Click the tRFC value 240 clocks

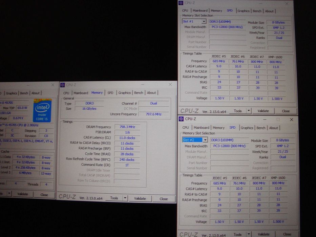point(127,159)
